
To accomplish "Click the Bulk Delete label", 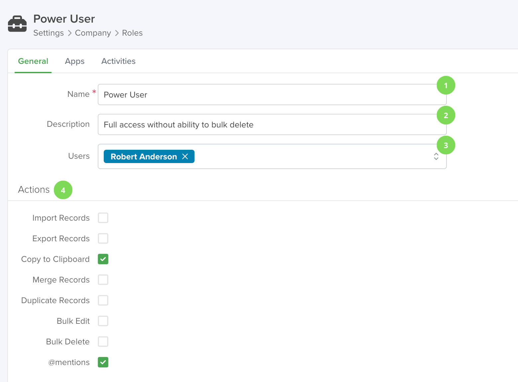I will click(x=68, y=342).
